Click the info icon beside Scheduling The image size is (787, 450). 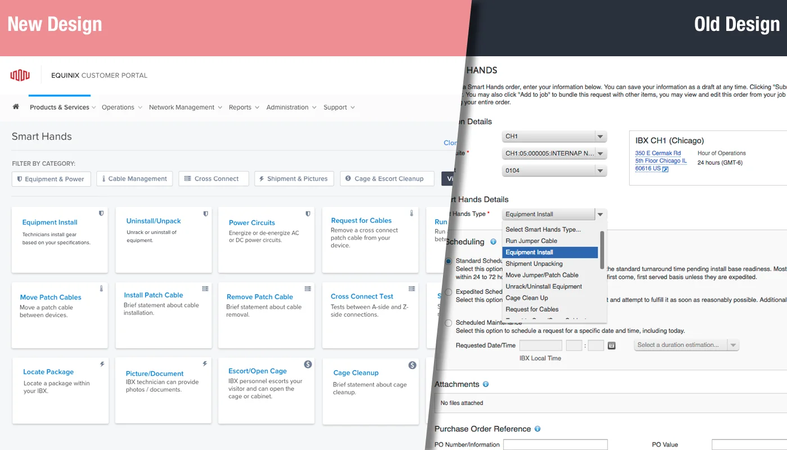click(493, 242)
